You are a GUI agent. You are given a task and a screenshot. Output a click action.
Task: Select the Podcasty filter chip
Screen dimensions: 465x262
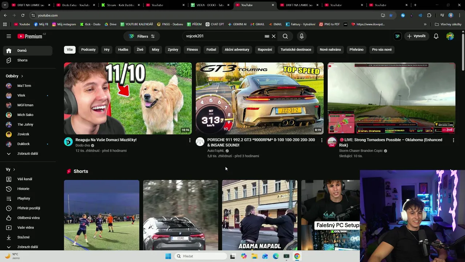[x=88, y=49]
